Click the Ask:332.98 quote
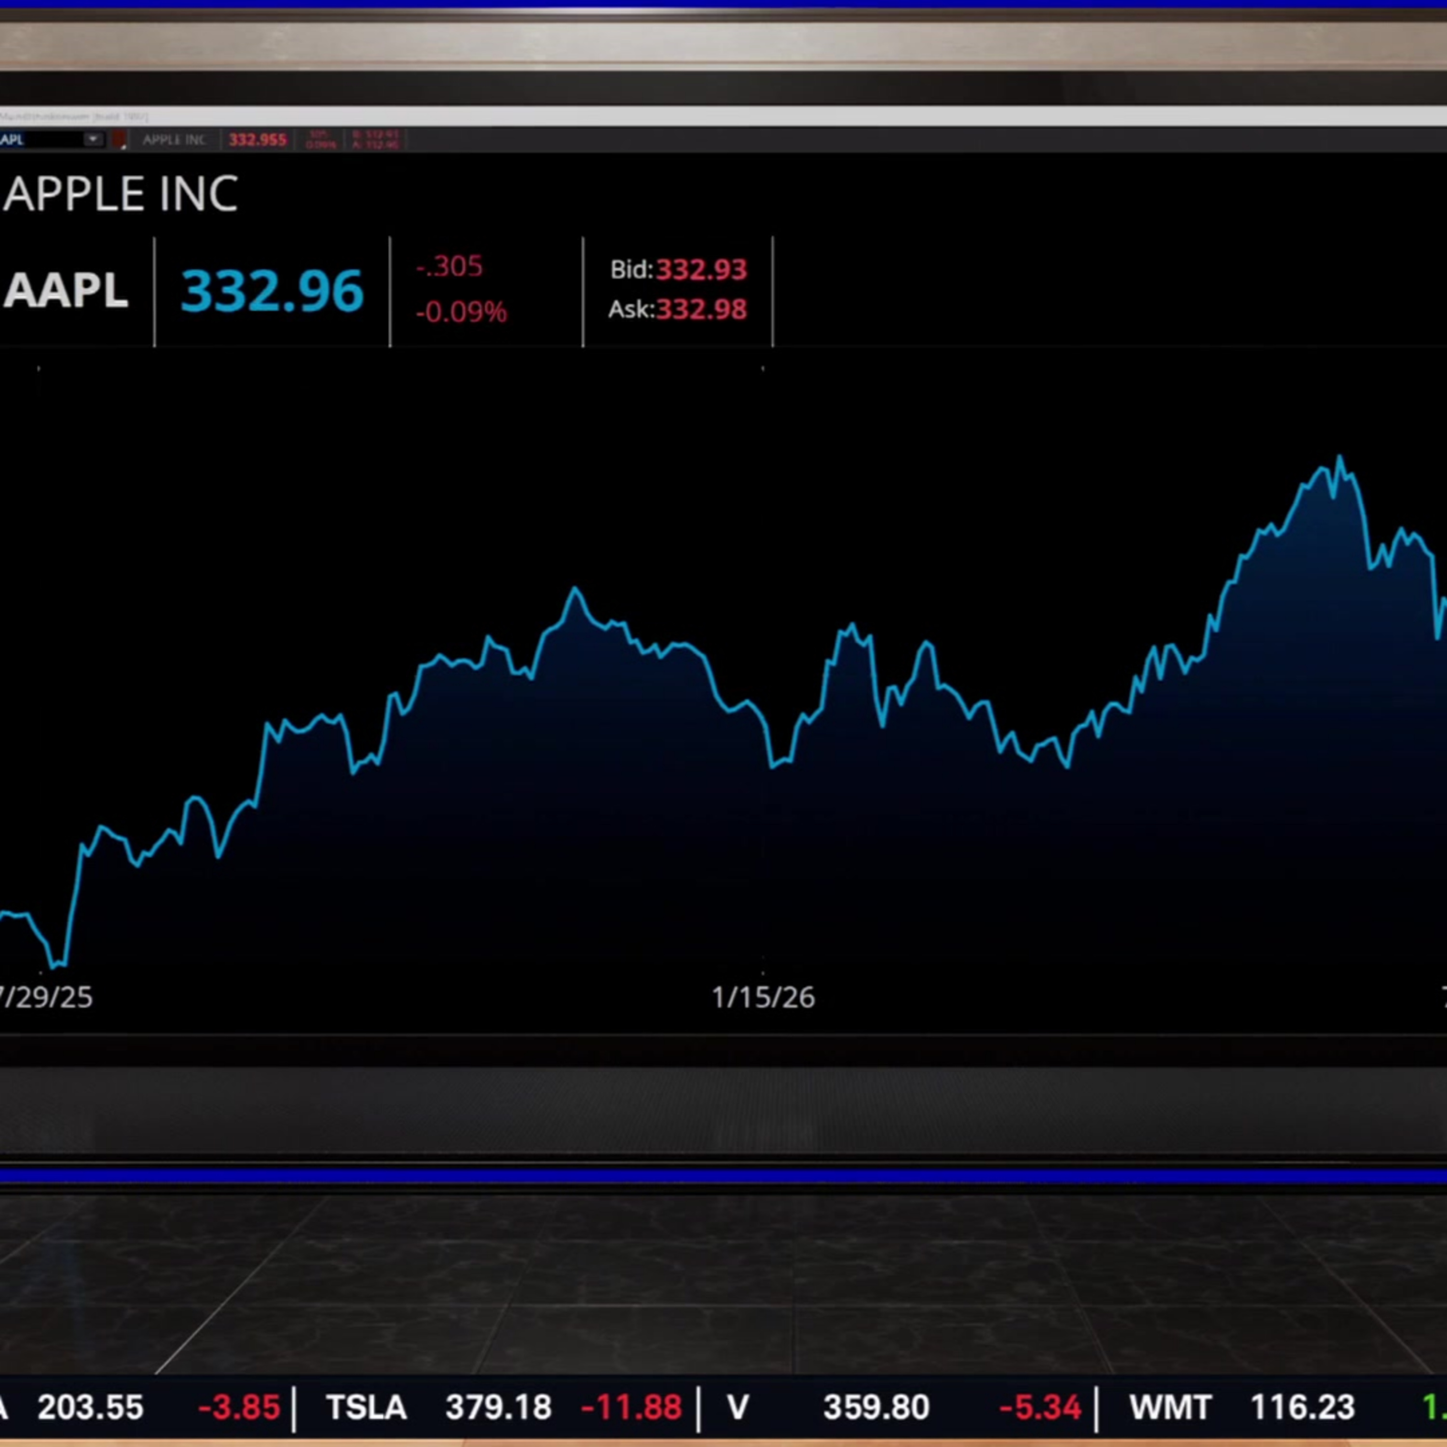The width and height of the screenshot is (1447, 1447). coord(677,309)
